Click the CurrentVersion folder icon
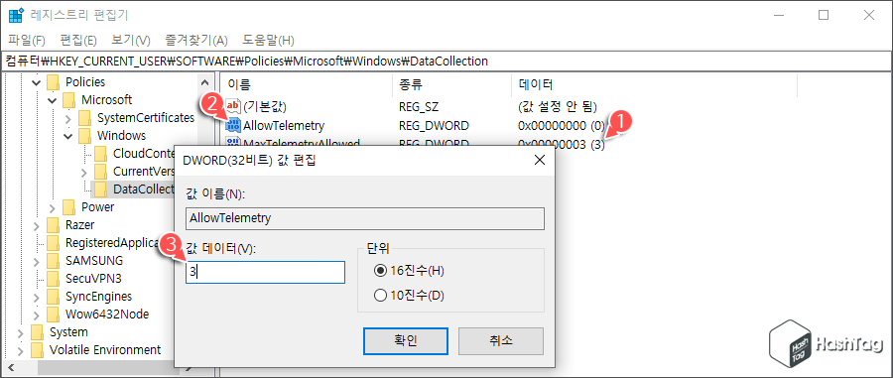 101,172
